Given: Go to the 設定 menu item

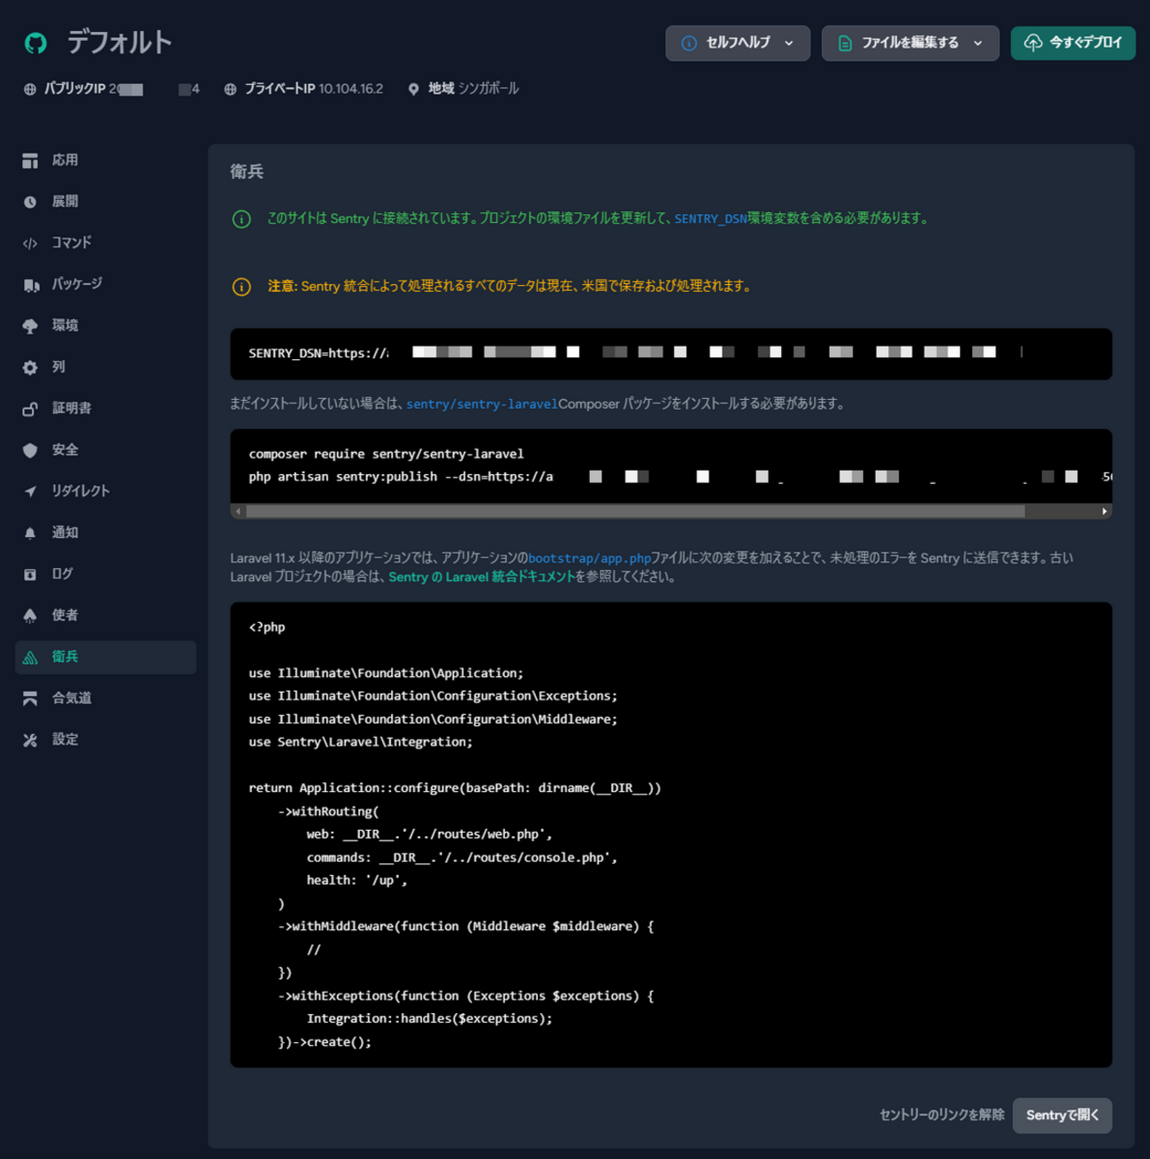Looking at the screenshot, I should (105, 740).
